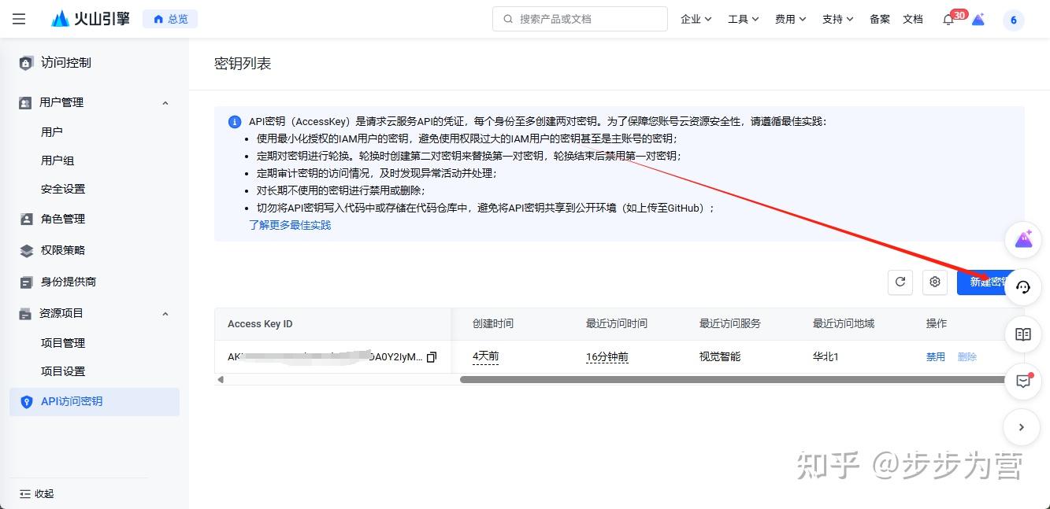This screenshot has height=509, width=1050.
Task: Click the 视觉智能 service cell
Action: (x=720, y=356)
